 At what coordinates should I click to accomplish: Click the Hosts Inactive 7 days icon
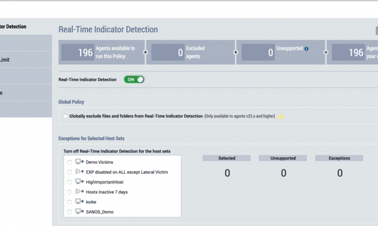tap(79, 192)
